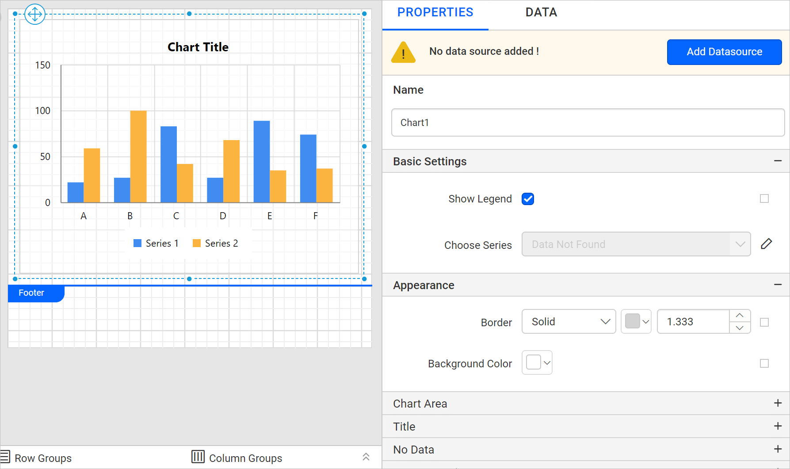Toggle the checkbox beside Border settings

pos(764,322)
